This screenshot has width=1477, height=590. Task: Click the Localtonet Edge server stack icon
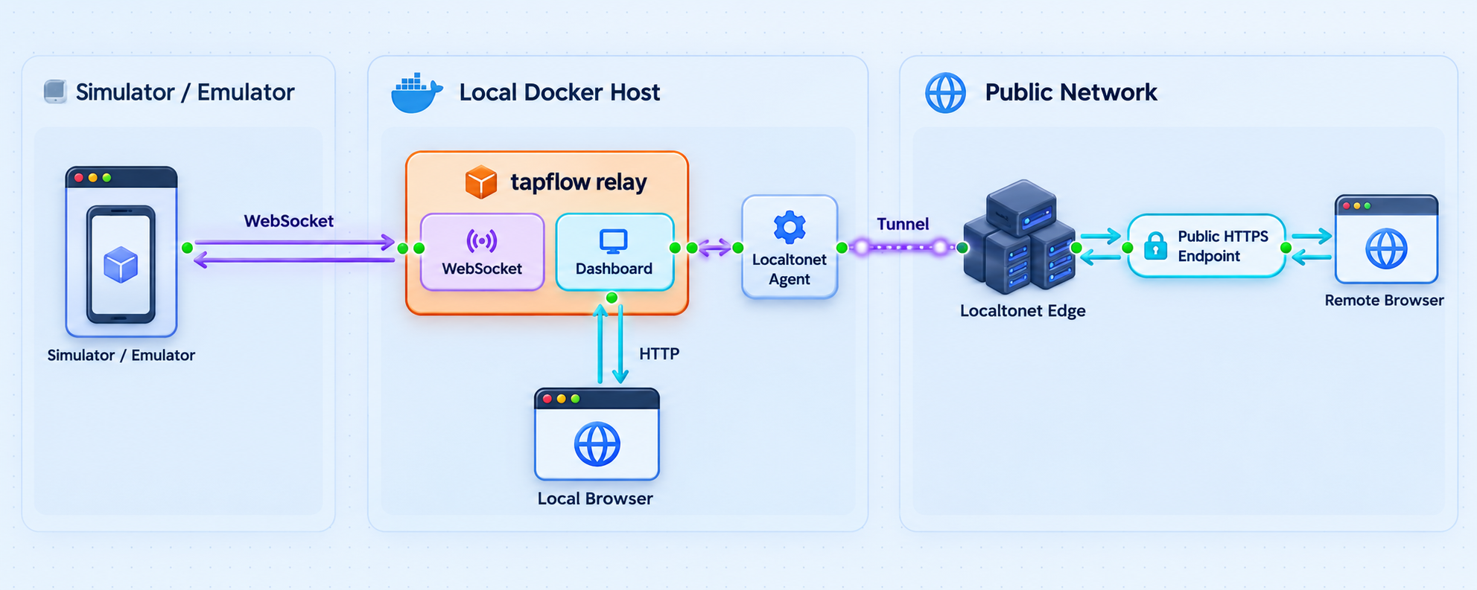1020,237
